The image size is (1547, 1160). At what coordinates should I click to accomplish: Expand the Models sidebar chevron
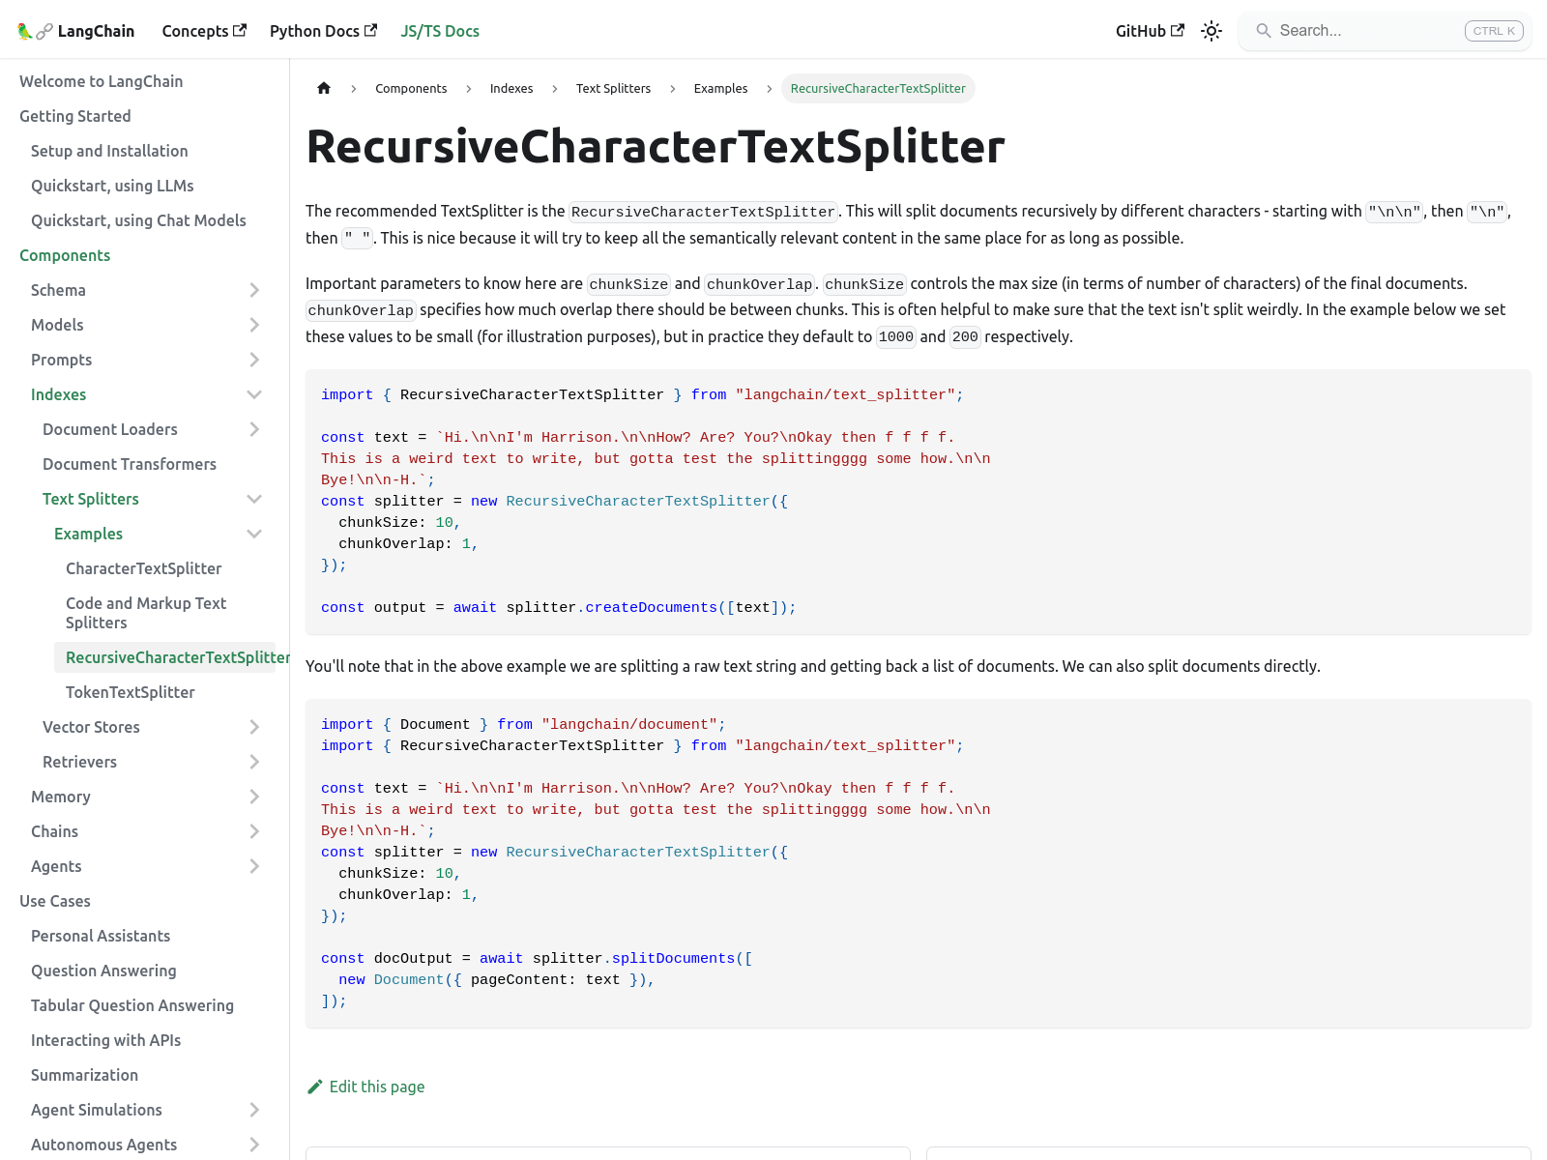pyautogui.click(x=254, y=325)
